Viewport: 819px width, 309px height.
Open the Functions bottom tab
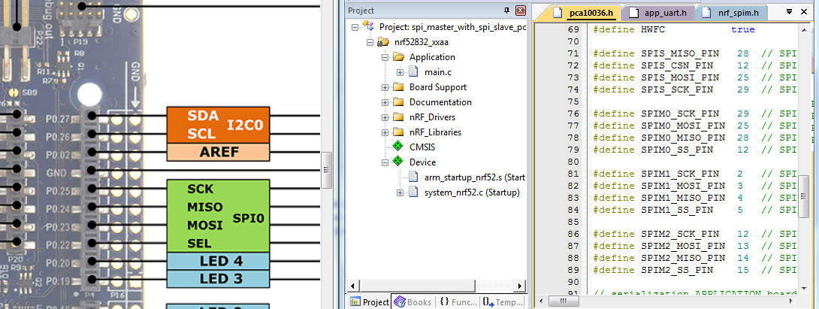click(x=458, y=301)
